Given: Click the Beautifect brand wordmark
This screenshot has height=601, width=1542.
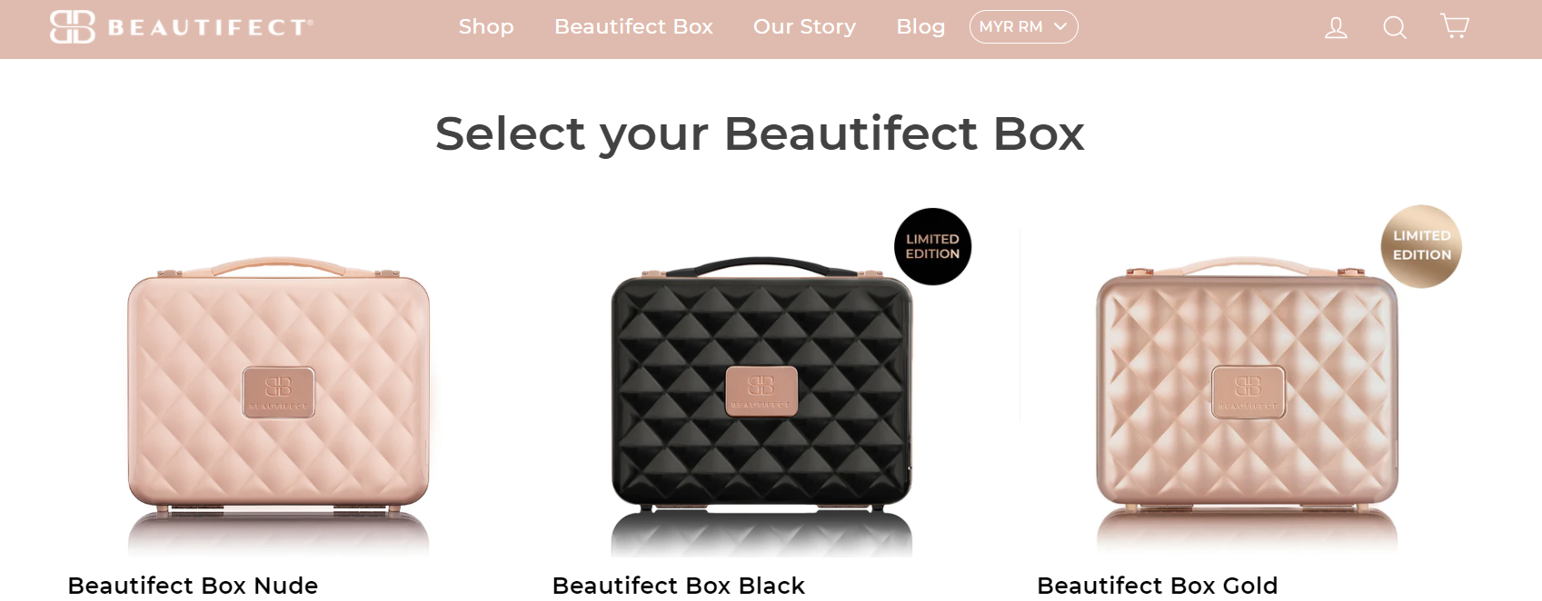Looking at the screenshot, I should coord(210,27).
